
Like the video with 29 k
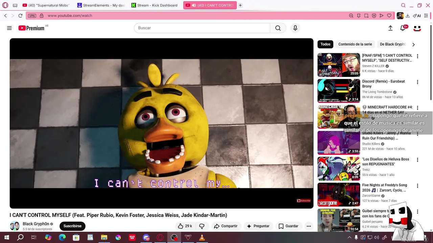(185, 226)
